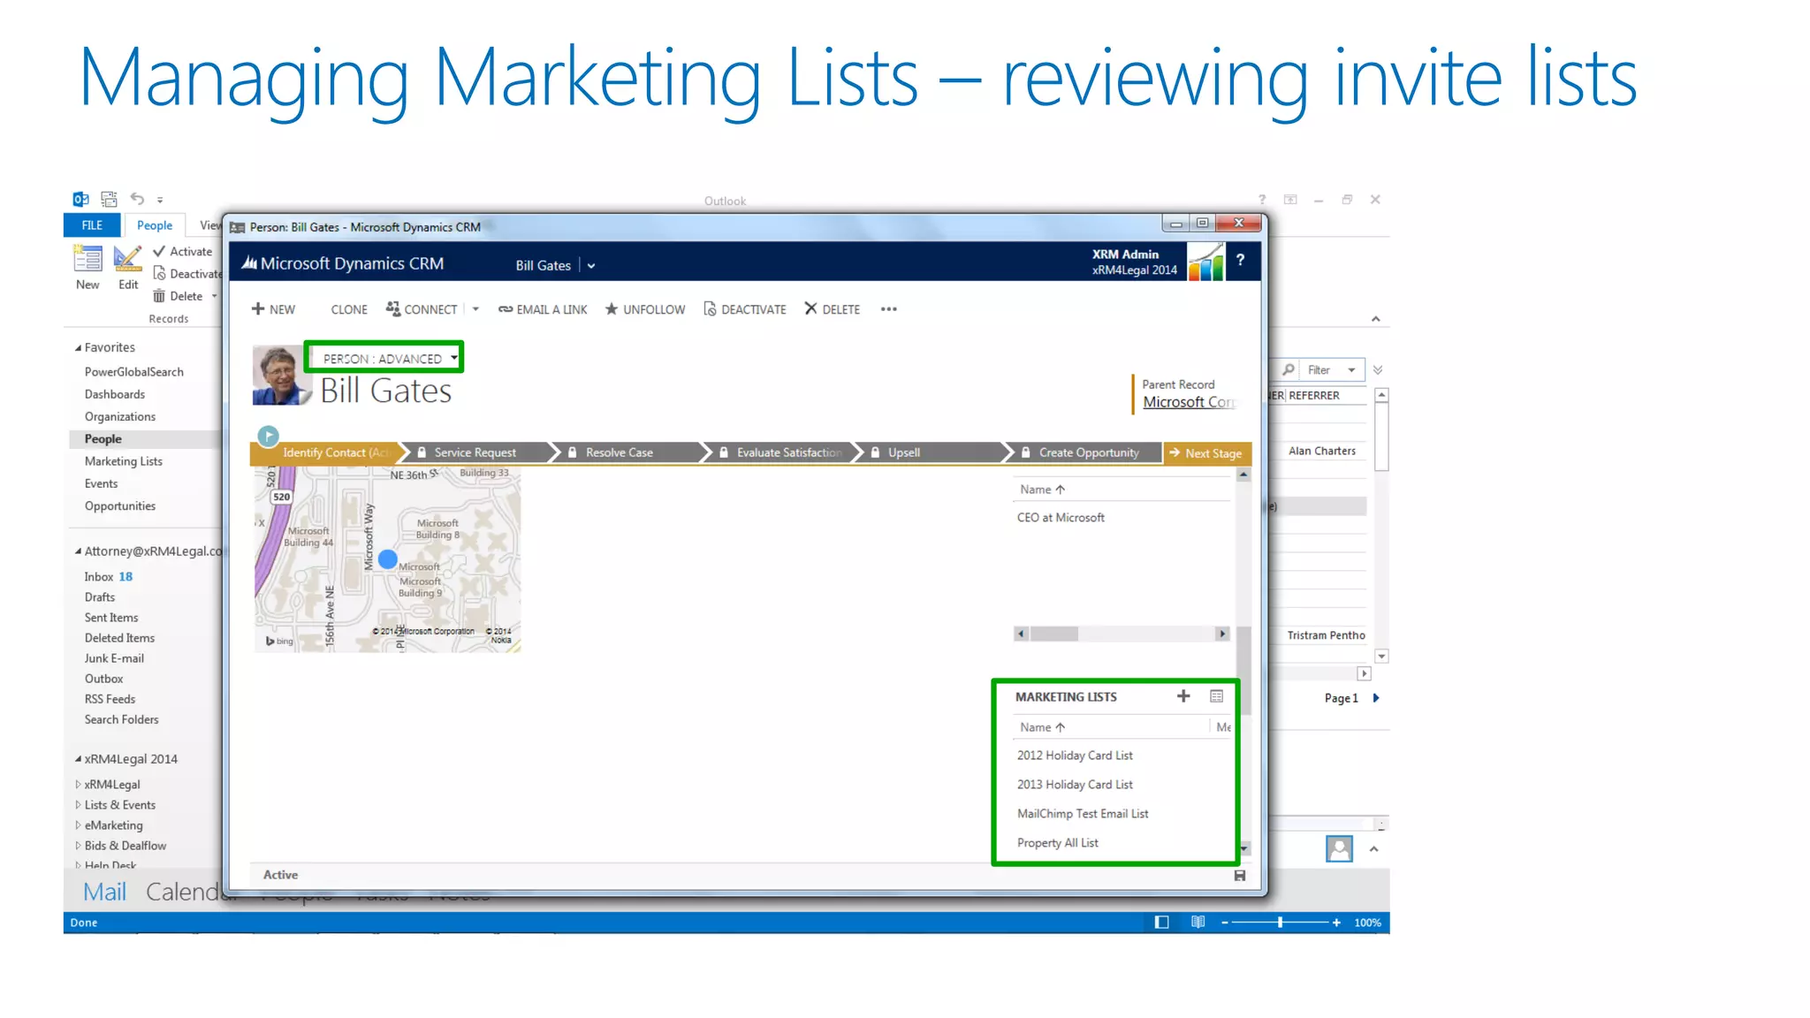
Task: Collapse the xRM4Legal 2014 tree
Action: coord(78,759)
